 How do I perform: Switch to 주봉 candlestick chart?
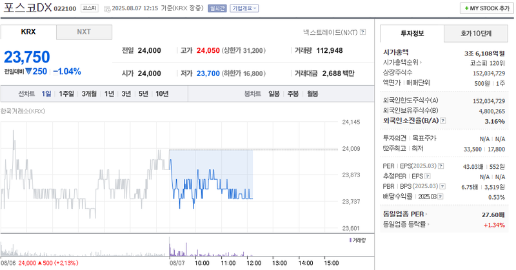pyautogui.click(x=293, y=94)
